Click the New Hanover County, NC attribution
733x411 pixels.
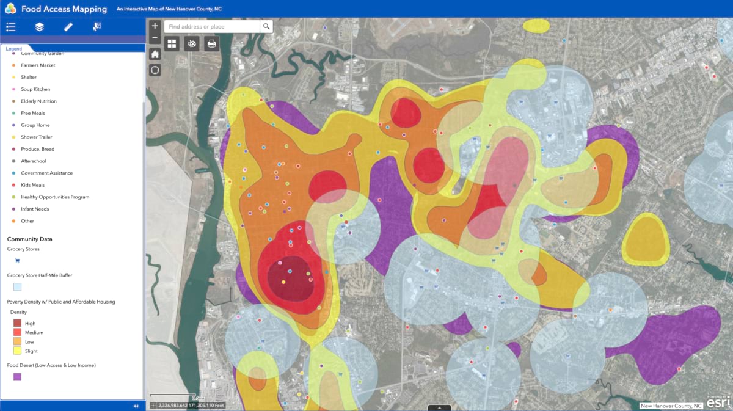(671, 406)
